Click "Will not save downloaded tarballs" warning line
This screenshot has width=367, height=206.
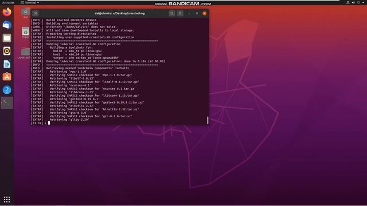(90, 30)
